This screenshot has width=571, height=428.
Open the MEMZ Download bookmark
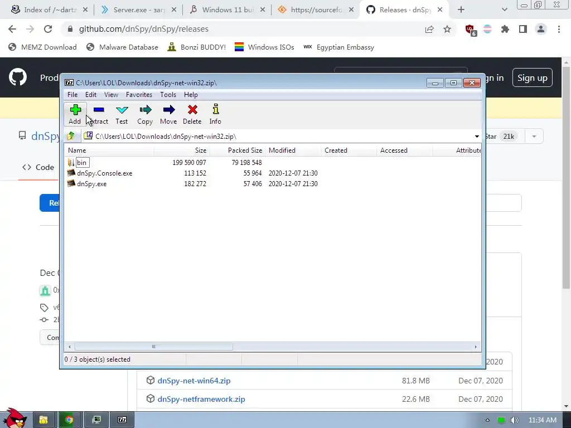[x=42, y=47]
